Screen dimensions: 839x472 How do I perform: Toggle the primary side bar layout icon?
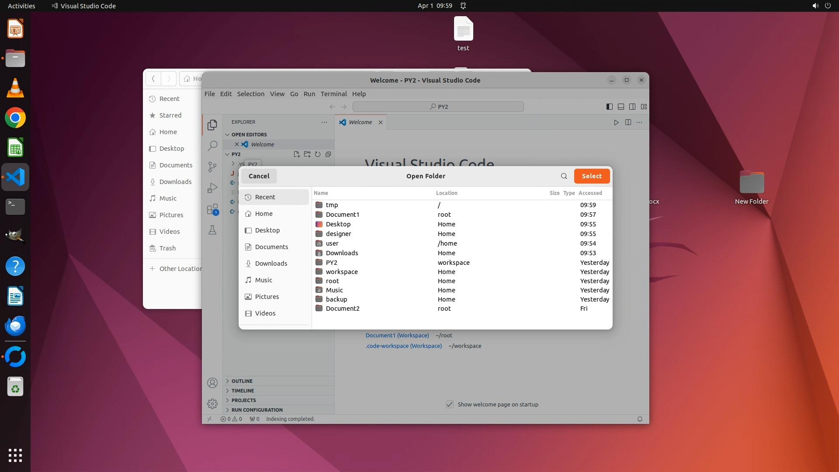coord(610,107)
